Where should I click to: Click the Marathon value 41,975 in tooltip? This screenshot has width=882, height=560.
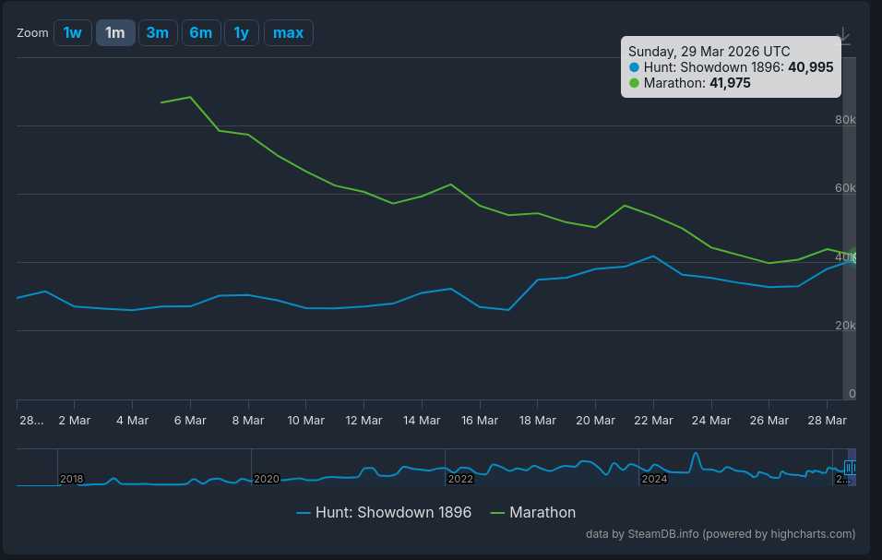730,83
